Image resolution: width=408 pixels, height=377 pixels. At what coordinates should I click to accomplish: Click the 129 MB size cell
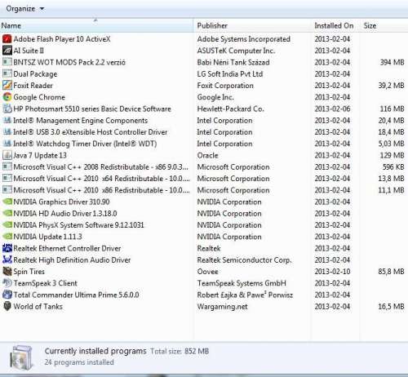click(x=392, y=155)
